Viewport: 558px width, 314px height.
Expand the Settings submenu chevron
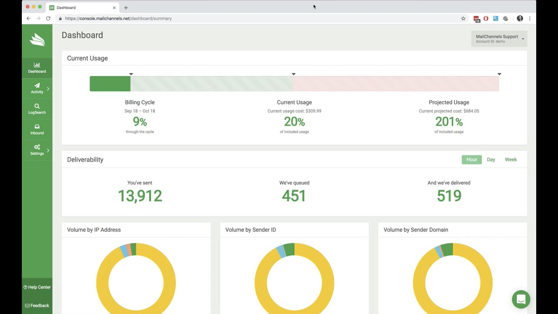(x=48, y=150)
